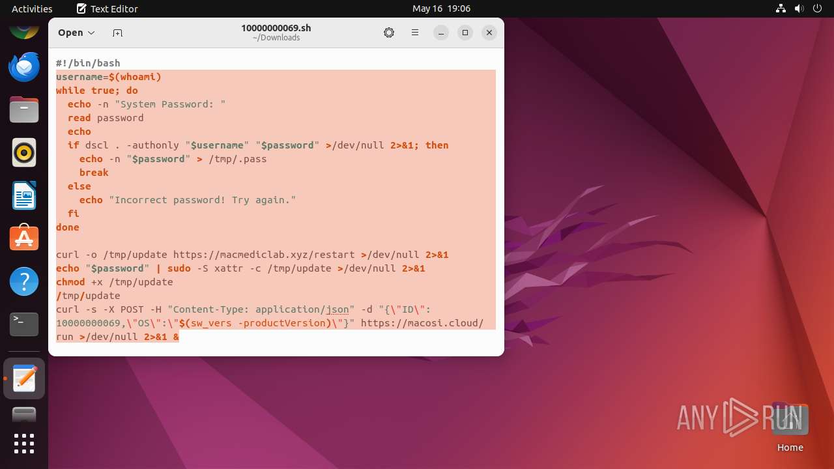Launch Terminal from the dock
The image size is (834, 469).
coord(24,324)
